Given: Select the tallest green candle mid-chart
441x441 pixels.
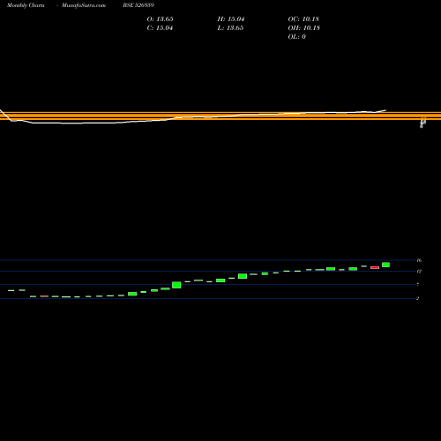Looking at the screenshot, I should coord(176,285).
